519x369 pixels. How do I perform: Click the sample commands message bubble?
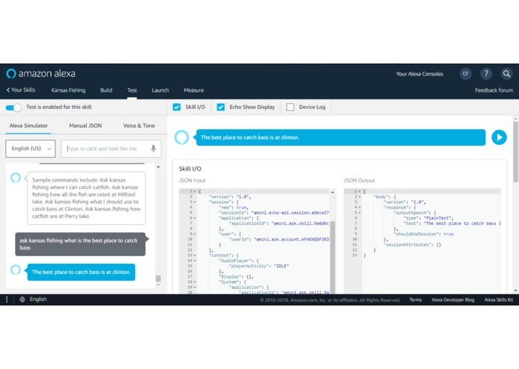tap(86, 198)
